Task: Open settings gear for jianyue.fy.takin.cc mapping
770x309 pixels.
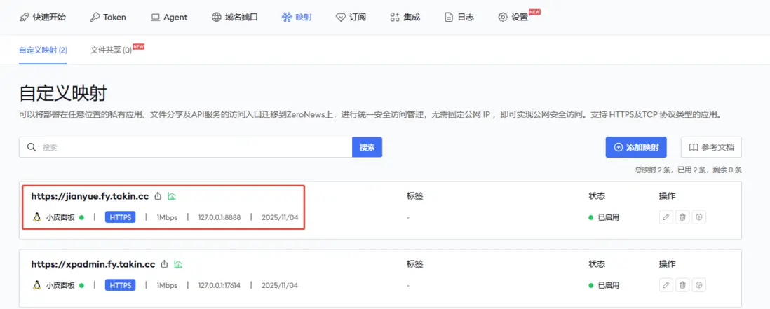Action: (699, 217)
